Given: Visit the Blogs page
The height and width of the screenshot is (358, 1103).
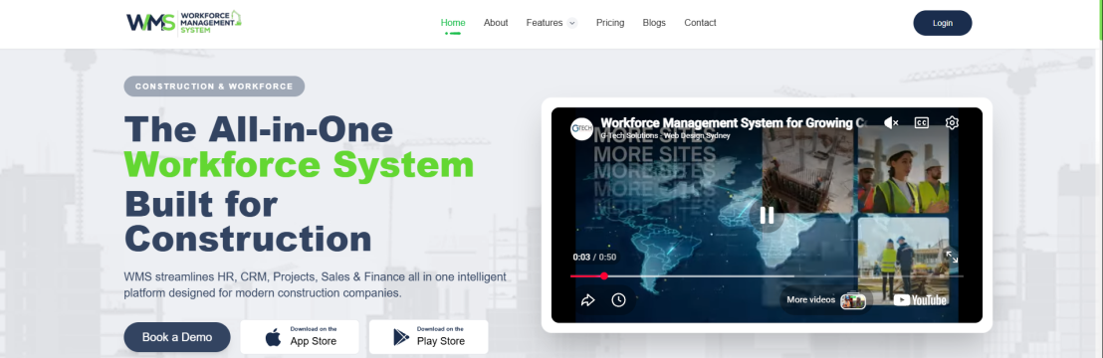Looking at the screenshot, I should tap(654, 23).
